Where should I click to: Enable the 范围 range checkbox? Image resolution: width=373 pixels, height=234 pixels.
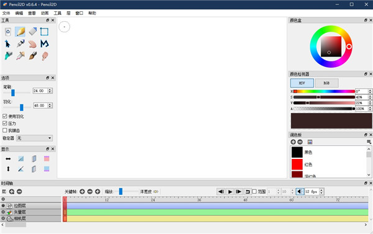254,191
